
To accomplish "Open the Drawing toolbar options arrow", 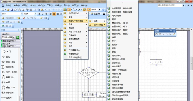I will (x=171, y=31).
